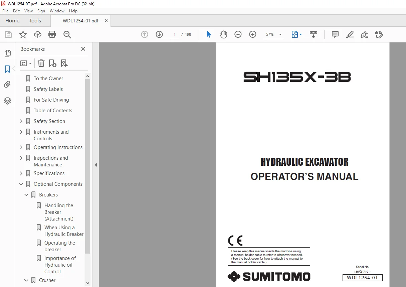Open the Edit menu
406x287 pixels.
(16, 11)
